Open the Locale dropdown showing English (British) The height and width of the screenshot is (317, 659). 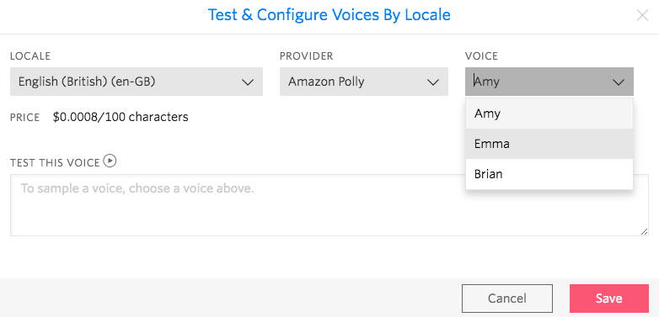coord(137,82)
